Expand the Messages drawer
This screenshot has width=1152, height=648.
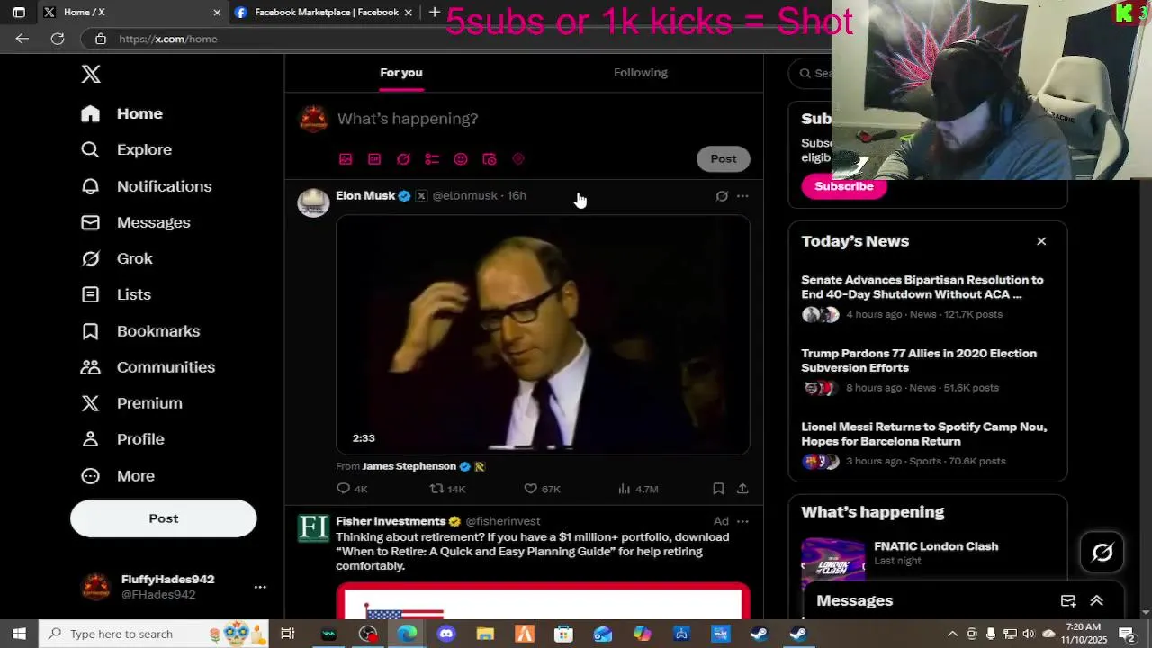[1097, 601]
